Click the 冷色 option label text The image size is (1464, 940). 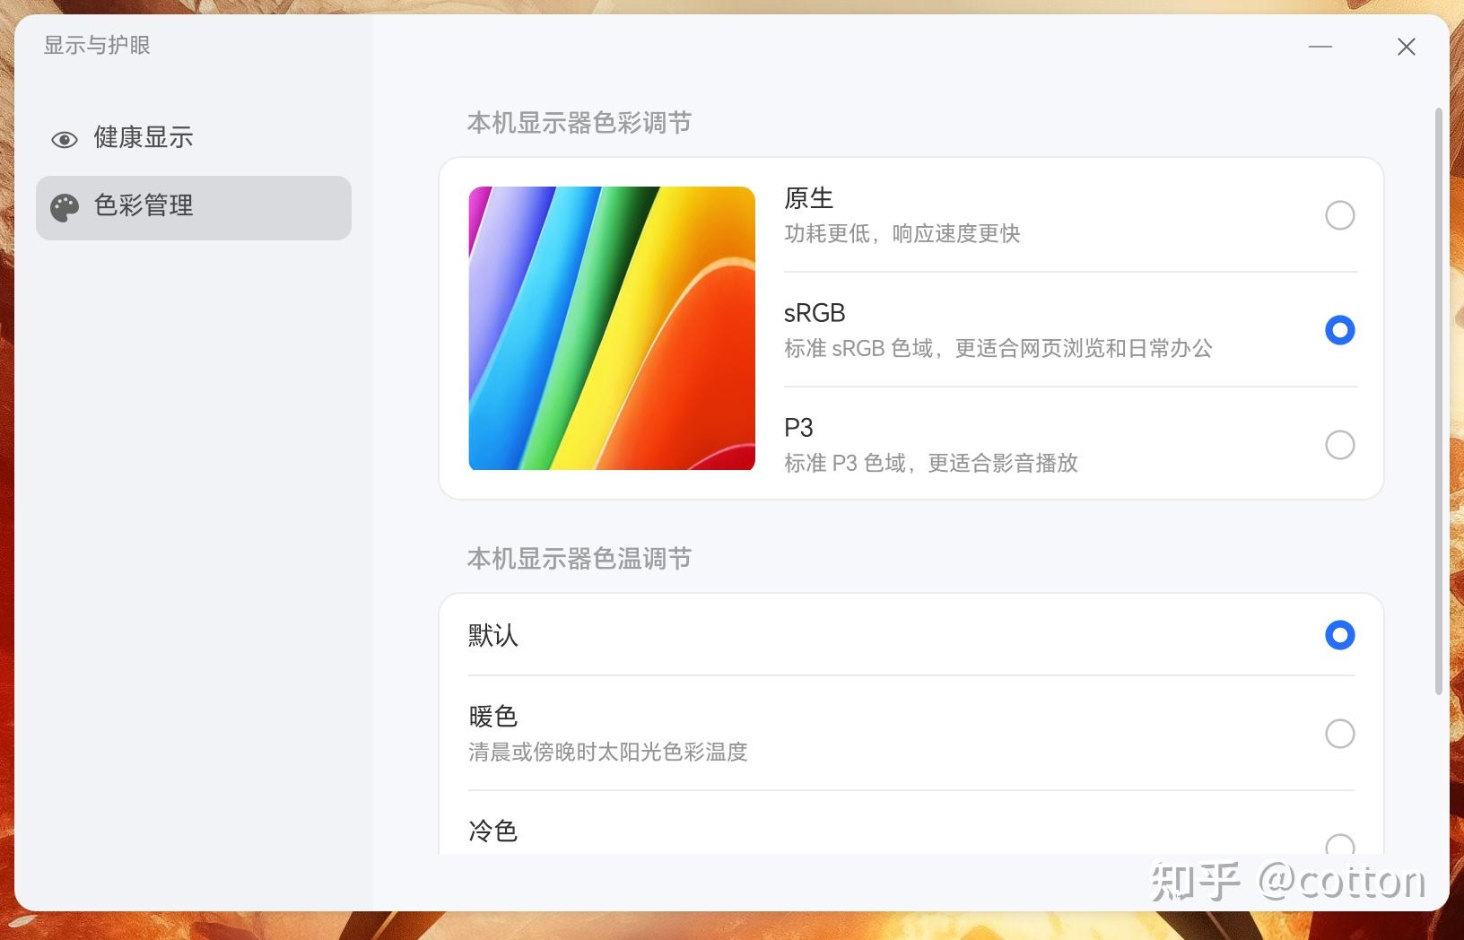point(492,831)
